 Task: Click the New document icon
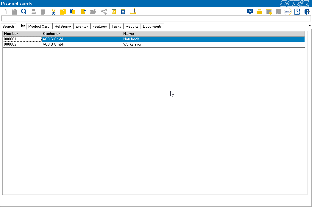coord(5,12)
